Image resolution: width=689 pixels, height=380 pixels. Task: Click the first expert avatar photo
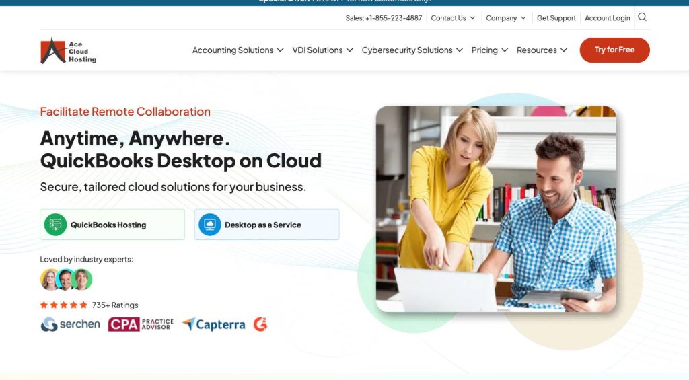click(49, 279)
